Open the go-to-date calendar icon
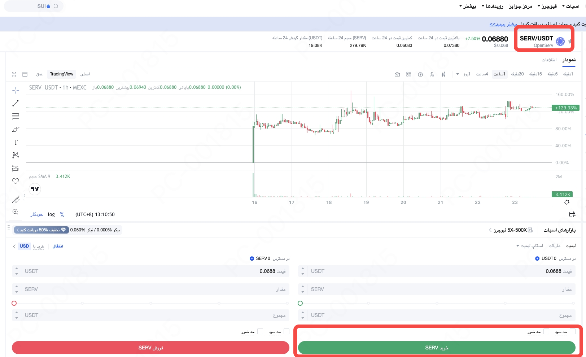 pos(572,214)
